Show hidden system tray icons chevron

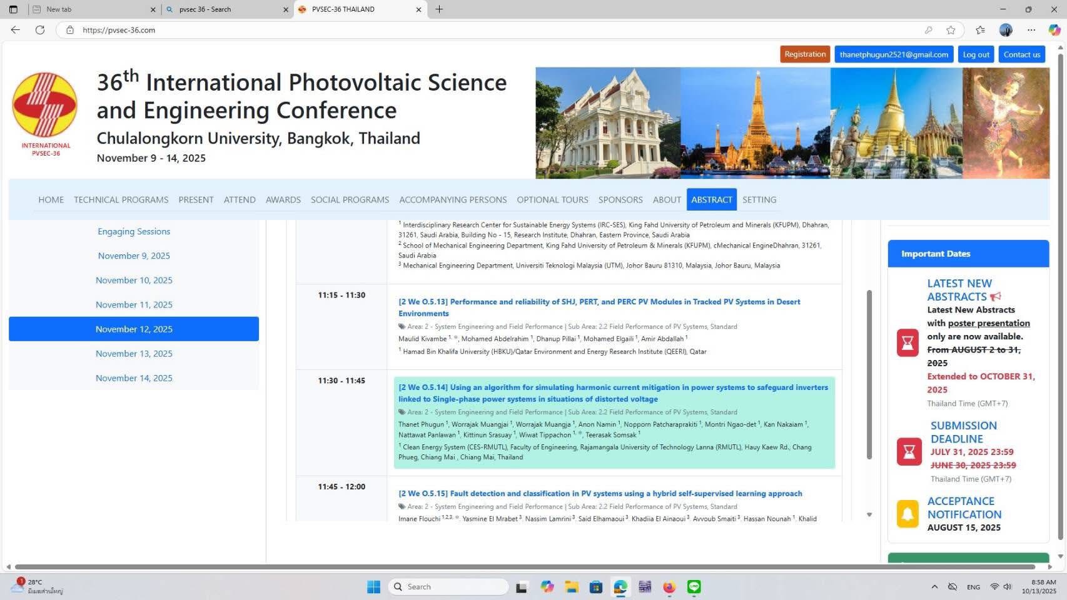click(x=934, y=587)
